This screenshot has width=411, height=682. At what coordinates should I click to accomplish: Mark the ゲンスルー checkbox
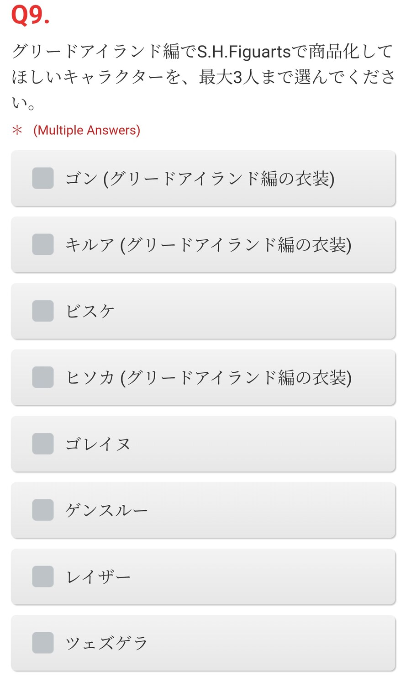tap(43, 510)
